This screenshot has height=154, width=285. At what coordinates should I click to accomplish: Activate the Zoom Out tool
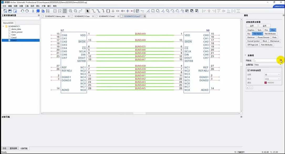coord(75,11)
